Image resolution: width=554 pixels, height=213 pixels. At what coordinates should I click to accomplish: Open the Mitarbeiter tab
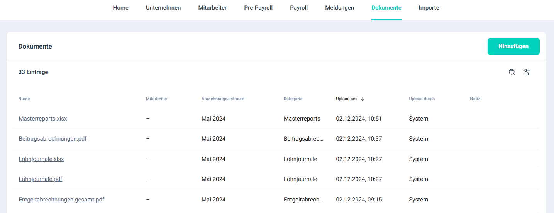[212, 8]
